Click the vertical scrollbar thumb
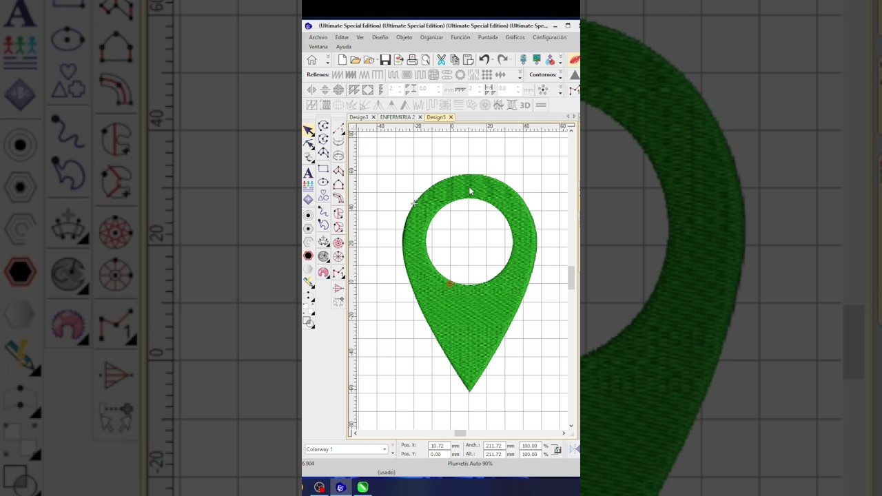882x496 pixels. point(571,277)
